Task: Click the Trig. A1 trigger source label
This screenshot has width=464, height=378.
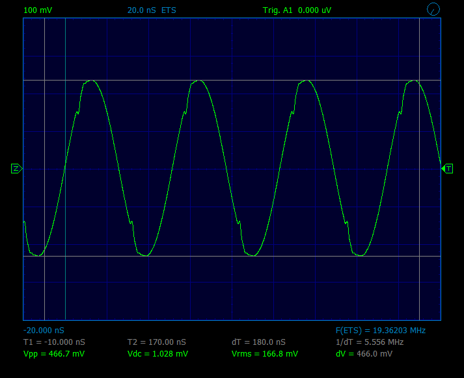Action: point(278,10)
